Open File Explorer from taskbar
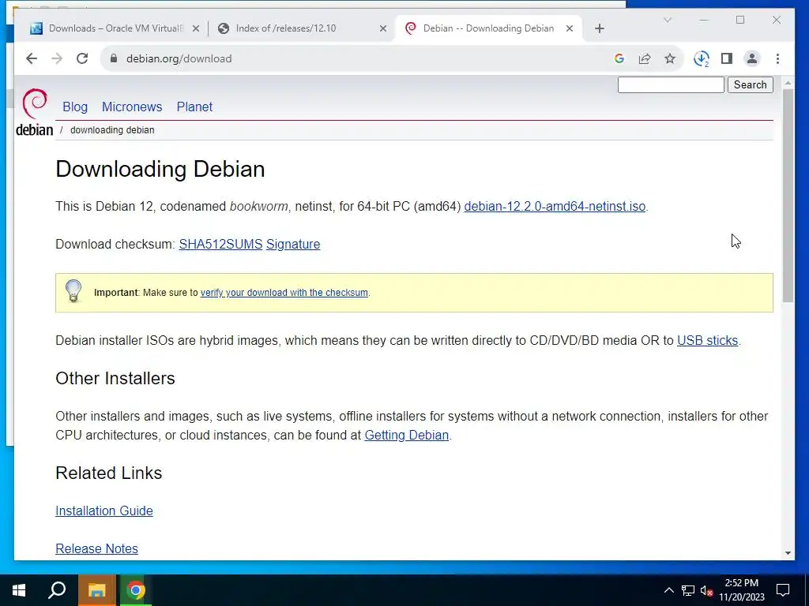Viewport: 809px width, 606px height. pos(96,590)
